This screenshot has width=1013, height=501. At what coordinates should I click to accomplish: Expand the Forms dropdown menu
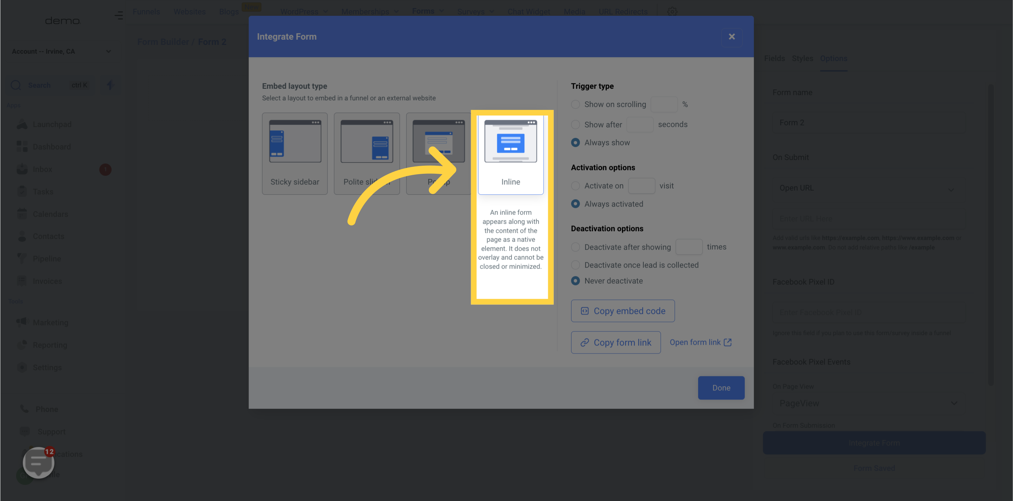click(x=428, y=11)
